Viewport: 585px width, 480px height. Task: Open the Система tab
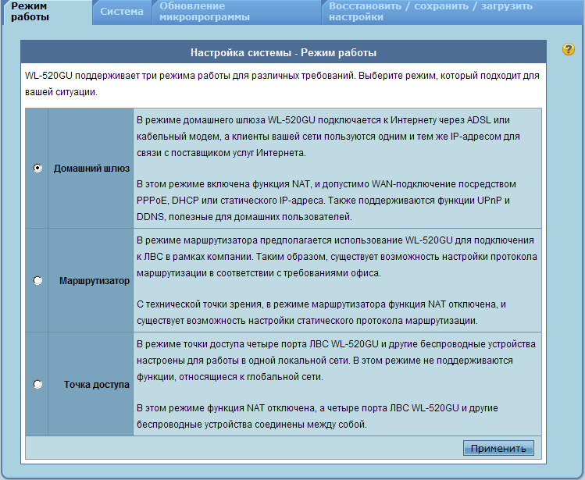[x=122, y=12]
